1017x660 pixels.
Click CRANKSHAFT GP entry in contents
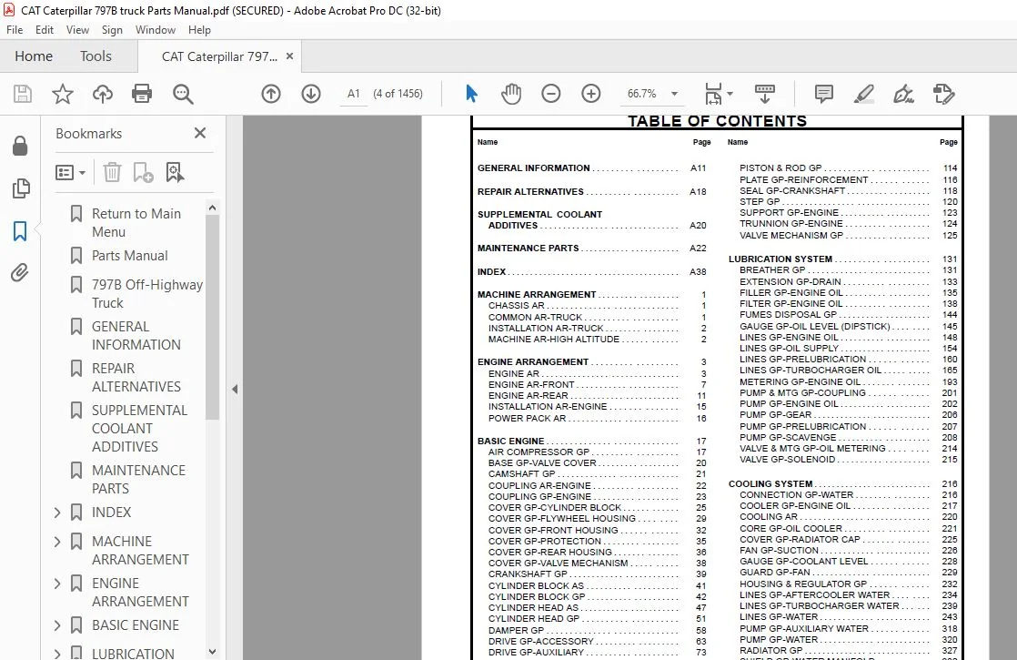[x=528, y=574]
